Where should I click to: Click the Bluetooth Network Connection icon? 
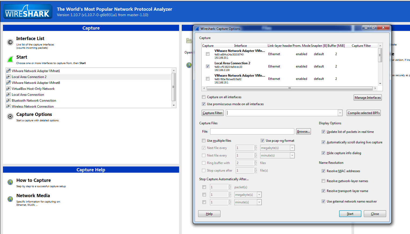point(9,100)
